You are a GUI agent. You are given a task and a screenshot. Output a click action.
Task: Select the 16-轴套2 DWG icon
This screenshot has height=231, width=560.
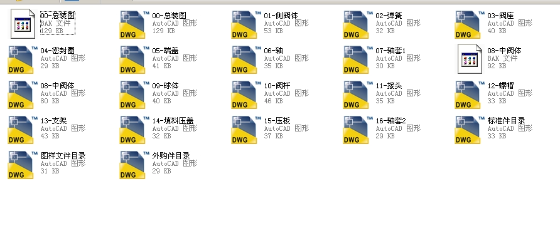tap(358, 130)
